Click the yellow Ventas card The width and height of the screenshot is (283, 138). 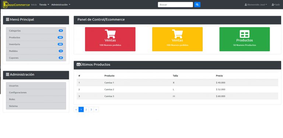pyautogui.click(x=177, y=39)
